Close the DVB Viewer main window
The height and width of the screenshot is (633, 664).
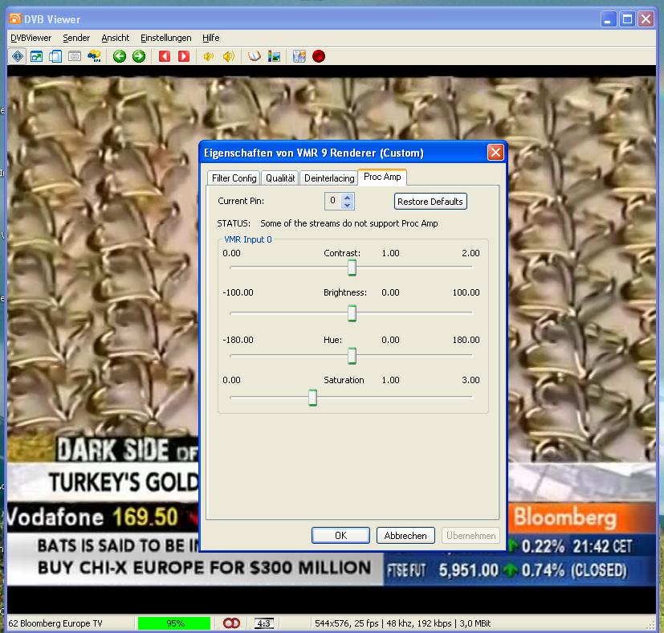pyautogui.click(x=646, y=19)
